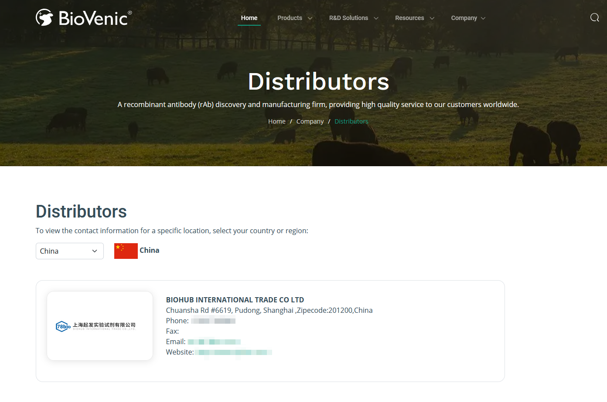Click the green Distributors breadcrumb link

pyautogui.click(x=351, y=121)
